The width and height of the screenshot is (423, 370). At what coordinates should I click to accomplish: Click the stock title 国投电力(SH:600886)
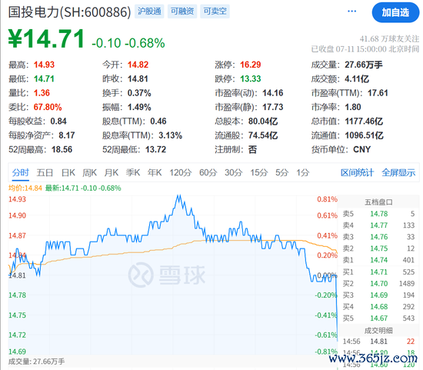[x=69, y=12]
